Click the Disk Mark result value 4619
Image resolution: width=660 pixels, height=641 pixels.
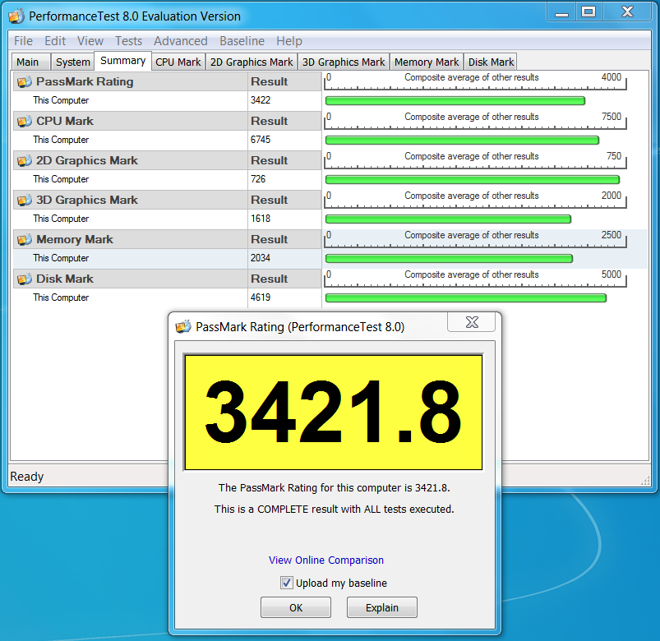coord(261,297)
